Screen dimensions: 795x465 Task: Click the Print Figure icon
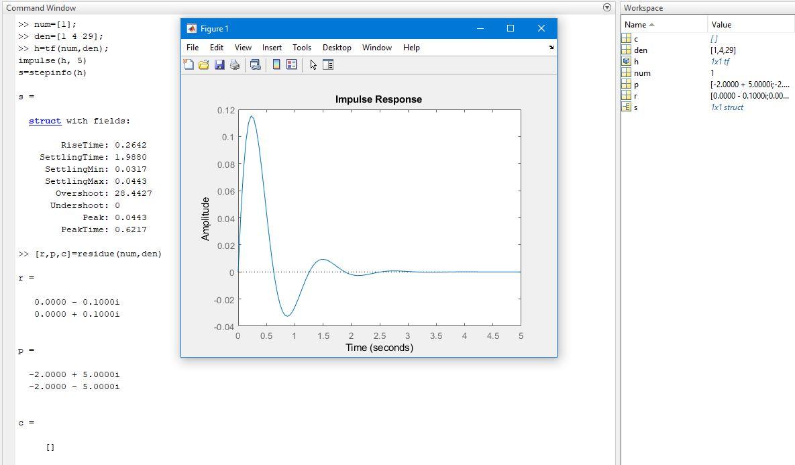pos(235,64)
